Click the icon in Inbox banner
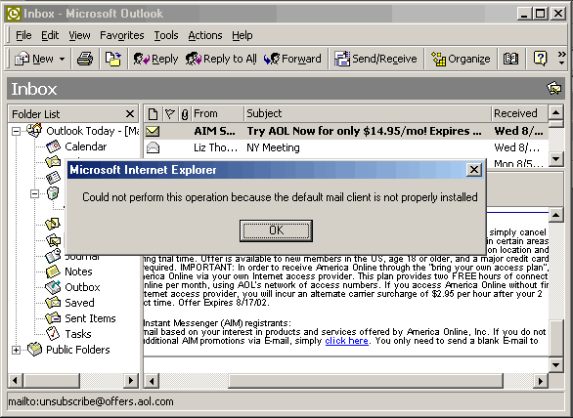 (x=554, y=88)
